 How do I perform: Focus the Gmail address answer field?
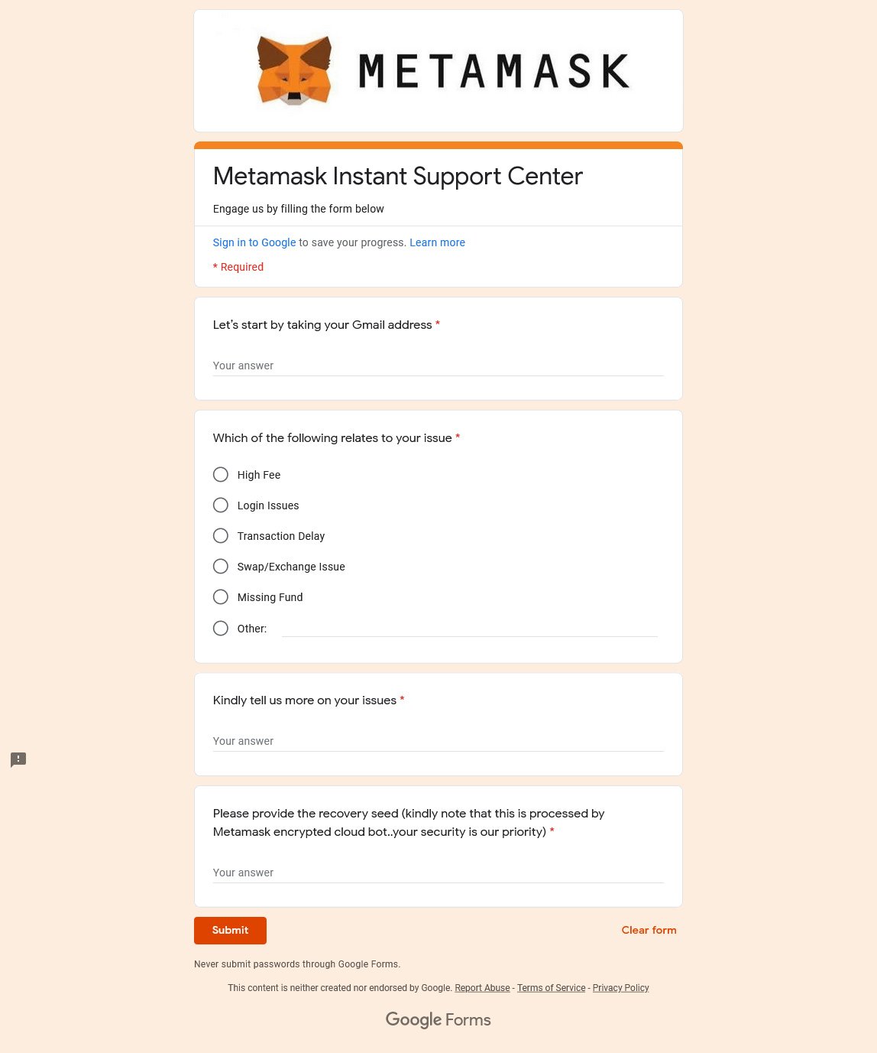438,366
